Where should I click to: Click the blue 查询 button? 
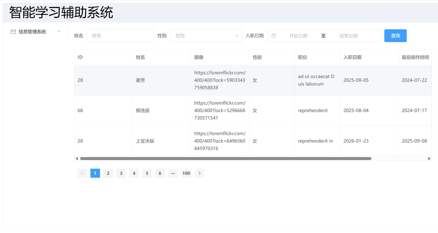[x=395, y=36]
